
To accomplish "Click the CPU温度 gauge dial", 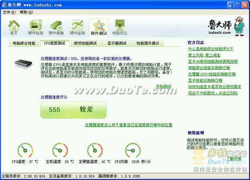I will tap(25, 150).
